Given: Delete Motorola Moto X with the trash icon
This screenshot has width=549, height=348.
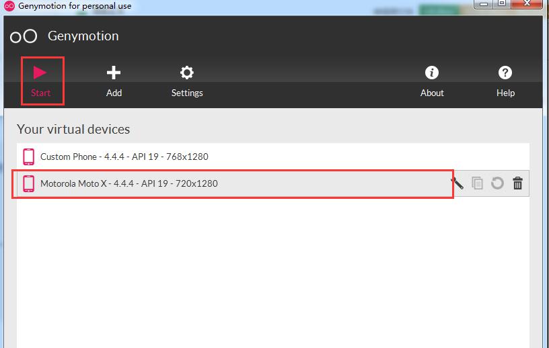Looking at the screenshot, I should pyautogui.click(x=517, y=183).
